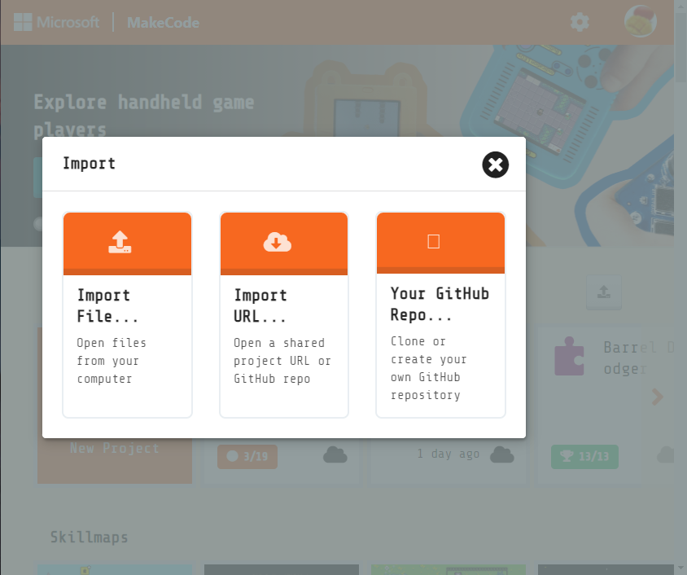Click MakeCode in the top bar
This screenshot has width=687, height=575.
click(x=162, y=23)
